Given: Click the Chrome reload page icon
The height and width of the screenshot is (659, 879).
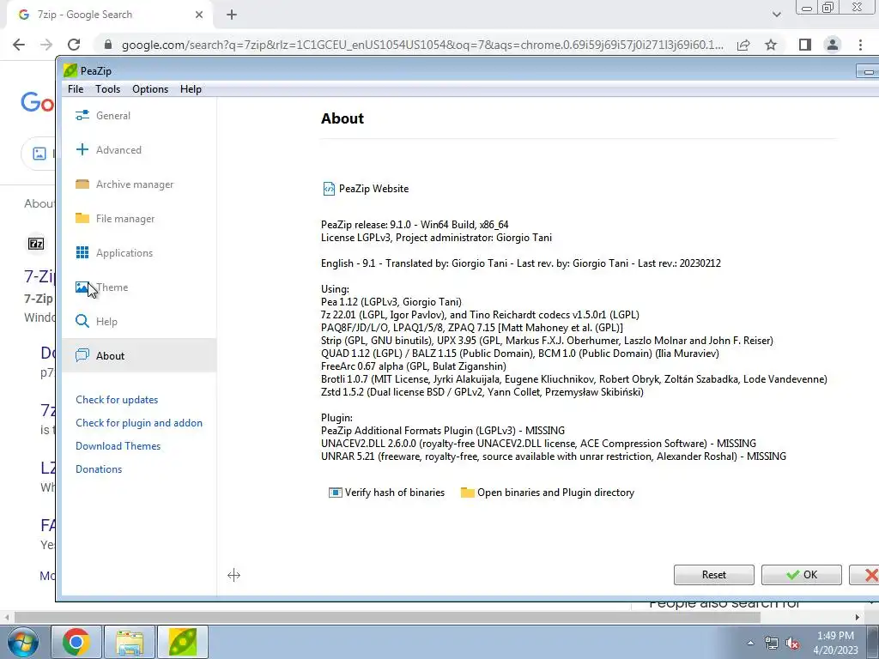Looking at the screenshot, I should (74, 45).
